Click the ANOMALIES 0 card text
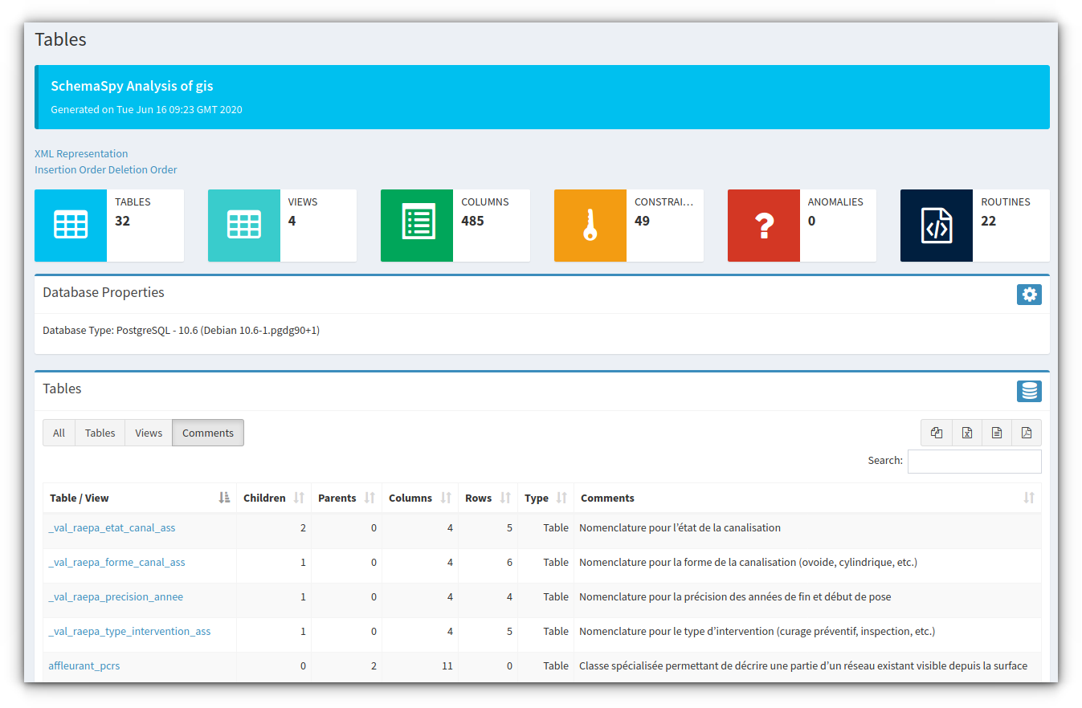The height and width of the screenshot is (708, 1082). click(x=835, y=212)
